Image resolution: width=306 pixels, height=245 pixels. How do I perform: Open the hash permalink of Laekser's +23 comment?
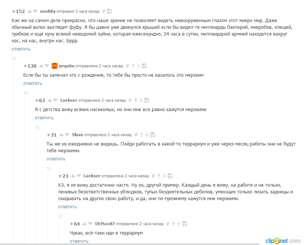click(x=154, y=176)
